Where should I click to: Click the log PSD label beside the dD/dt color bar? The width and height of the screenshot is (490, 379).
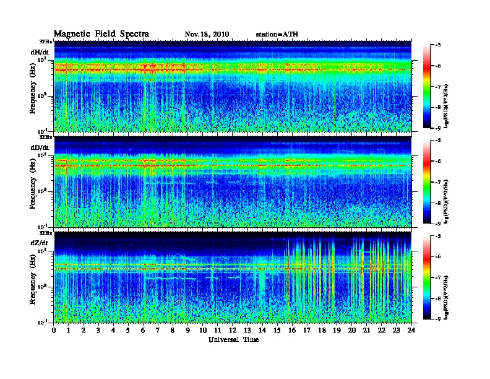446,201
